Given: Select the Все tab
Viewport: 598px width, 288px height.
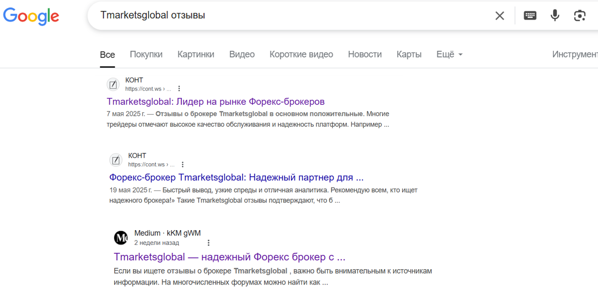Looking at the screenshot, I should click(x=107, y=54).
